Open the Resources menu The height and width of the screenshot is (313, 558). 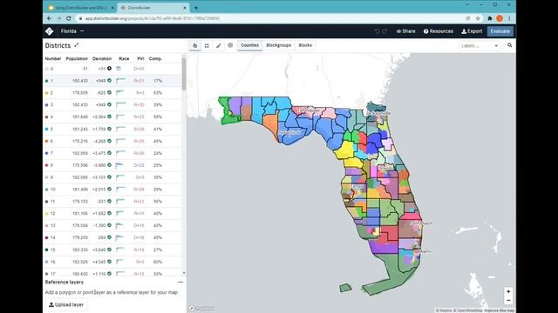pyautogui.click(x=439, y=31)
